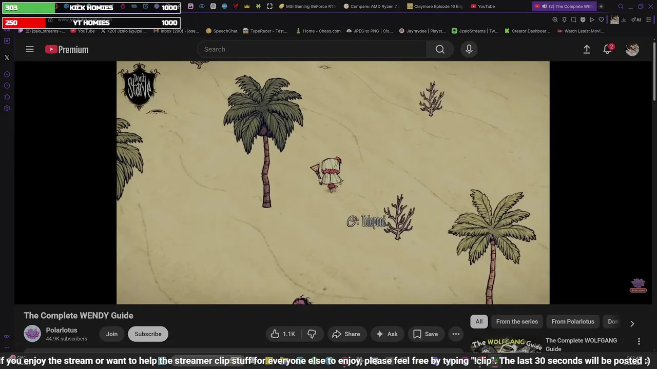
Task: Open a new browser tab
Action: point(601,7)
